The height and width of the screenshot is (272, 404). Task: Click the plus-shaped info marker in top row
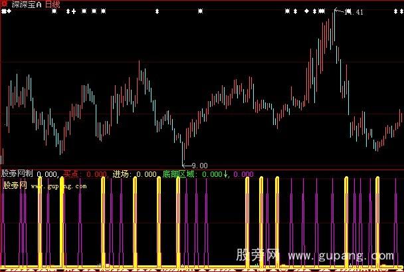tap(74, 11)
